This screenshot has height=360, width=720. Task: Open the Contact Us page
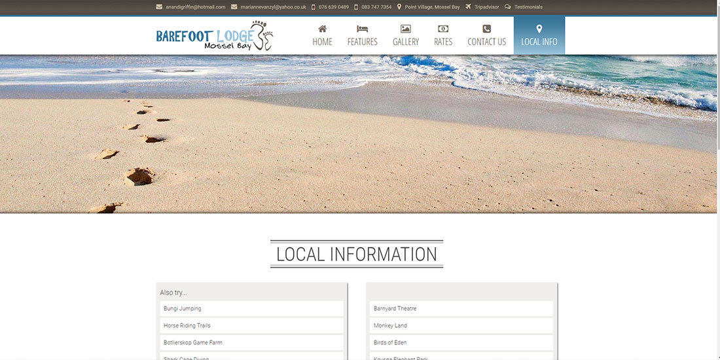tap(487, 35)
